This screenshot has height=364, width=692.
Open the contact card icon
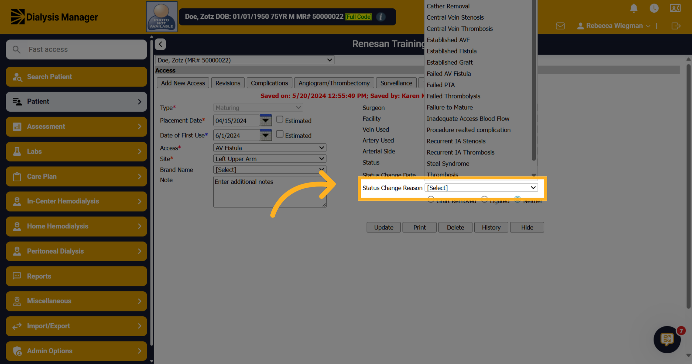coord(675,8)
